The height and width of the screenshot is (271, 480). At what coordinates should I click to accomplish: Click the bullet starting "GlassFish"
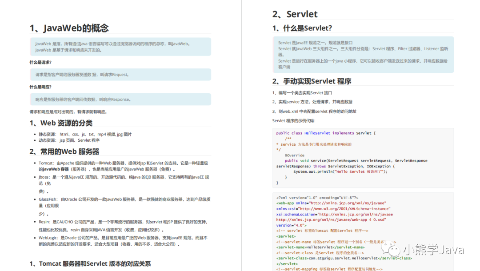124,207
